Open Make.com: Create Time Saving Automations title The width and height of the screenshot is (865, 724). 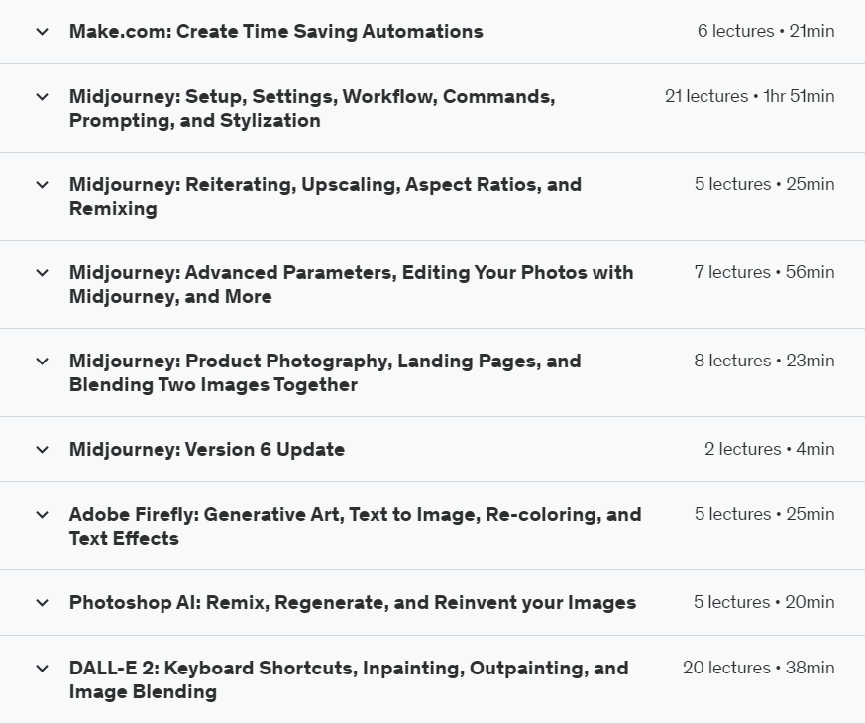275,32
